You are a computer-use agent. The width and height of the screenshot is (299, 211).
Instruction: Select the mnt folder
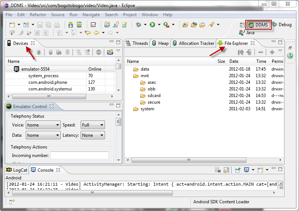pos(141,76)
